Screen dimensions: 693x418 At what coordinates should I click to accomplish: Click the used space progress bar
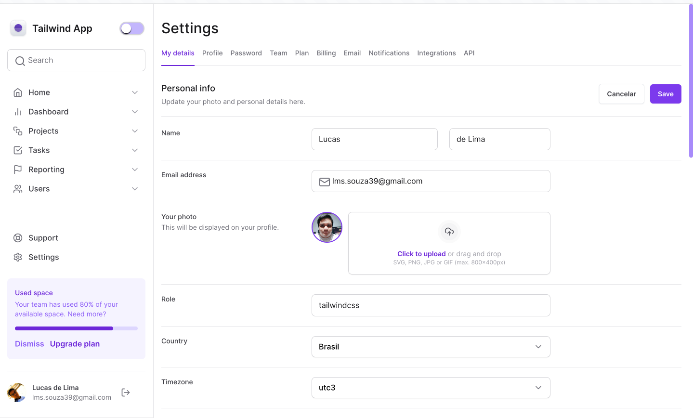(76, 328)
